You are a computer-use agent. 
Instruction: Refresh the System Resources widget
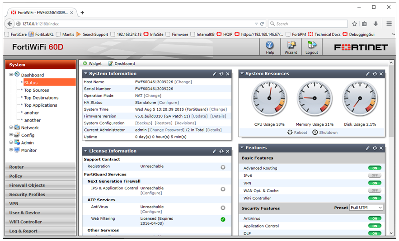[375, 74]
